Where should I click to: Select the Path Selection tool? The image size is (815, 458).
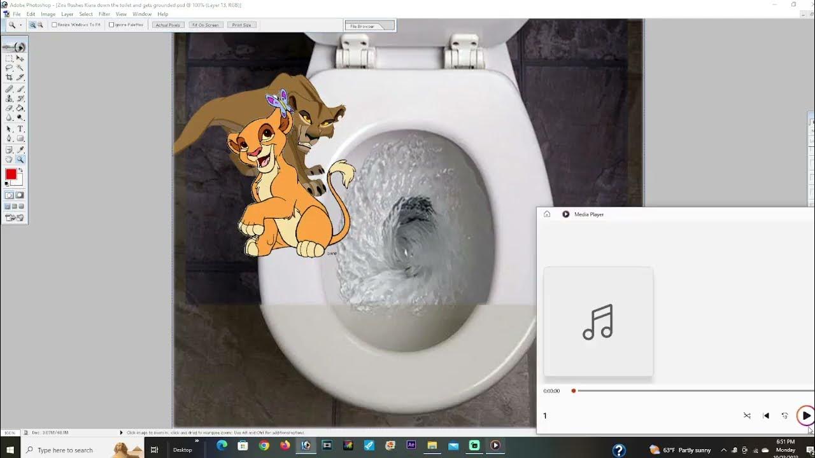tap(9, 128)
